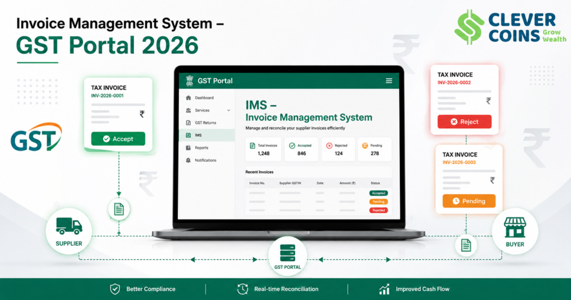Click the orange Pending status badge in table
571x300 pixels.
[379, 202]
